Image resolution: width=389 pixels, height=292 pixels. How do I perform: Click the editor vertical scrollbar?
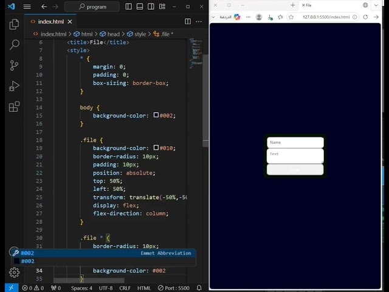coord(205,100)
